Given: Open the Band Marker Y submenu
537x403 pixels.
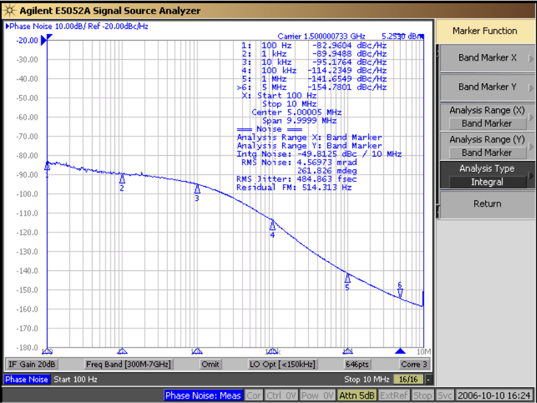Looking at the screenshot, I should [x=487, y=87].
